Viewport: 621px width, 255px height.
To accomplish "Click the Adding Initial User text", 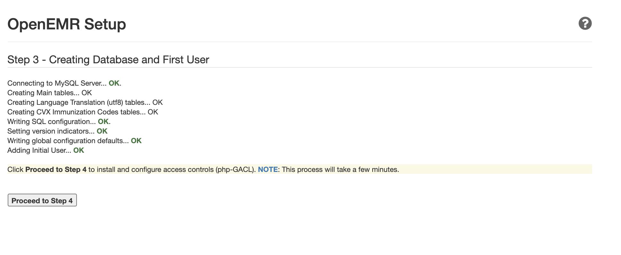I will [x=39, y=151].
